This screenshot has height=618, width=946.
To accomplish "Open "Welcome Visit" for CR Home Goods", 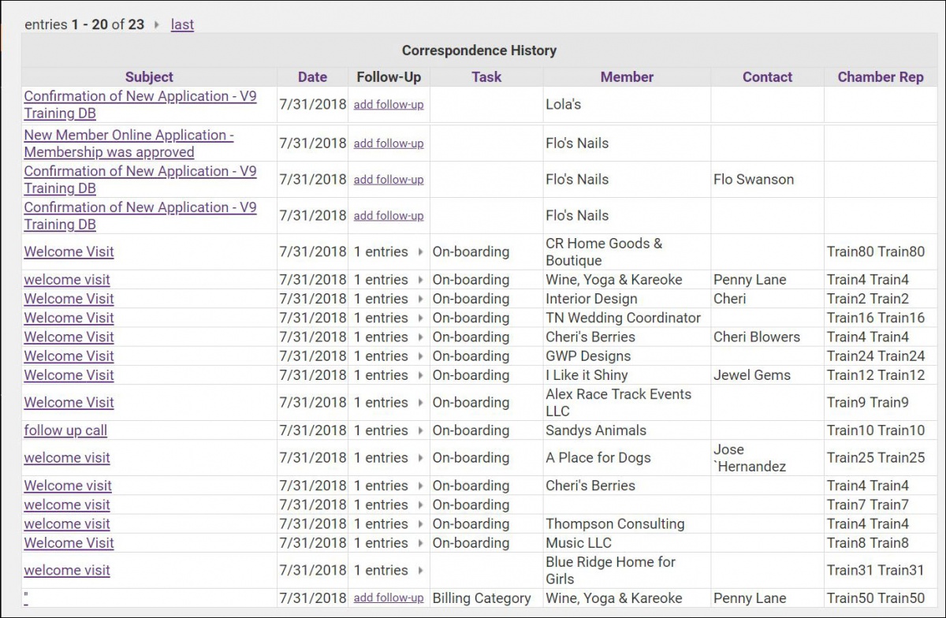I will (x=69, y=251).
